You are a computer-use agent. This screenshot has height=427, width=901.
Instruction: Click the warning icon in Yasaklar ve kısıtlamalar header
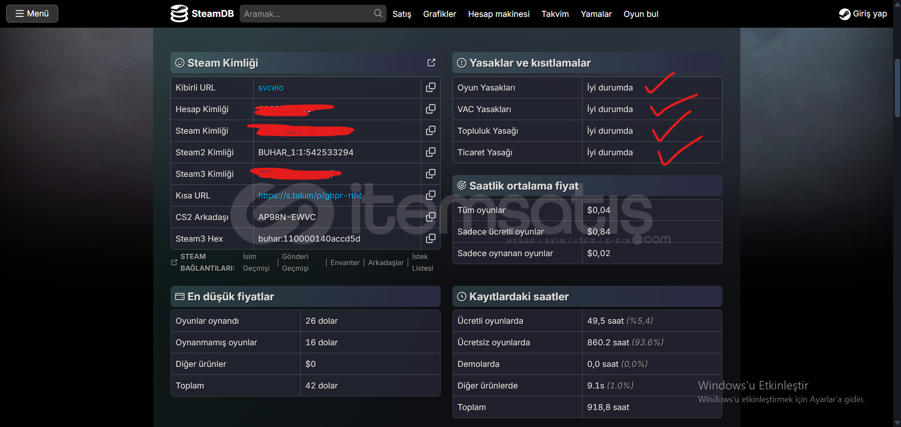pos(462,63)
